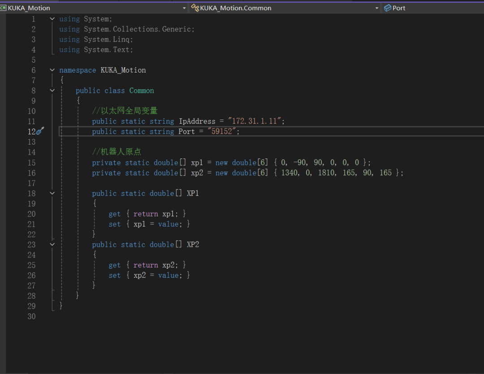This screenshot has height=374, width=484.
Task: Place cursor in the Port value "59152"
Action: (x=223, y=132)
